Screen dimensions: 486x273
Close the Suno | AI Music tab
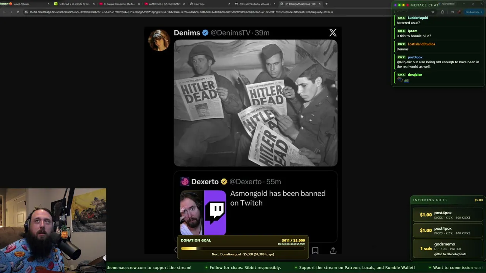tap(49, 4)
